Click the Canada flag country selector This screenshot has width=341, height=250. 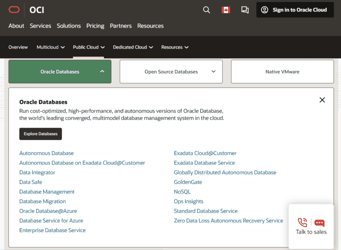tap(225, 10)
